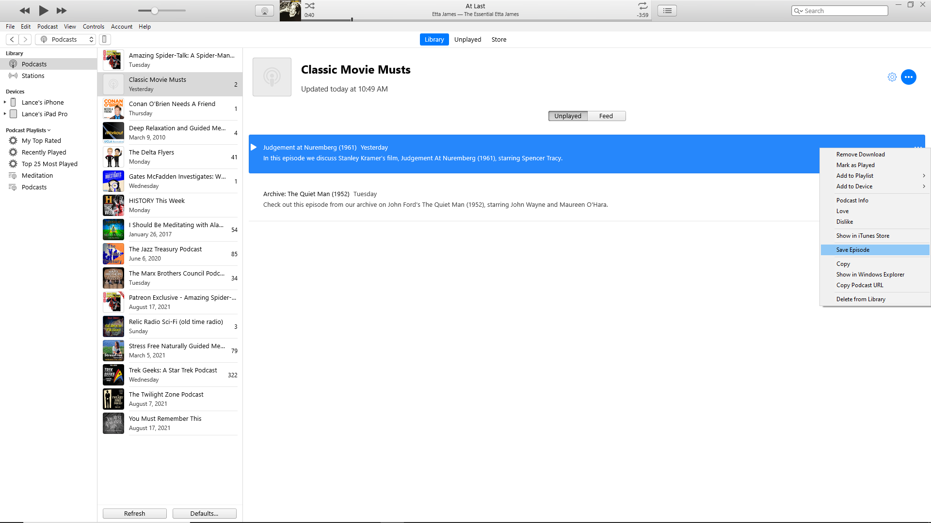
Task: Open the Meditation playlist
Action: pyautogui.click(x=48, y=175)
